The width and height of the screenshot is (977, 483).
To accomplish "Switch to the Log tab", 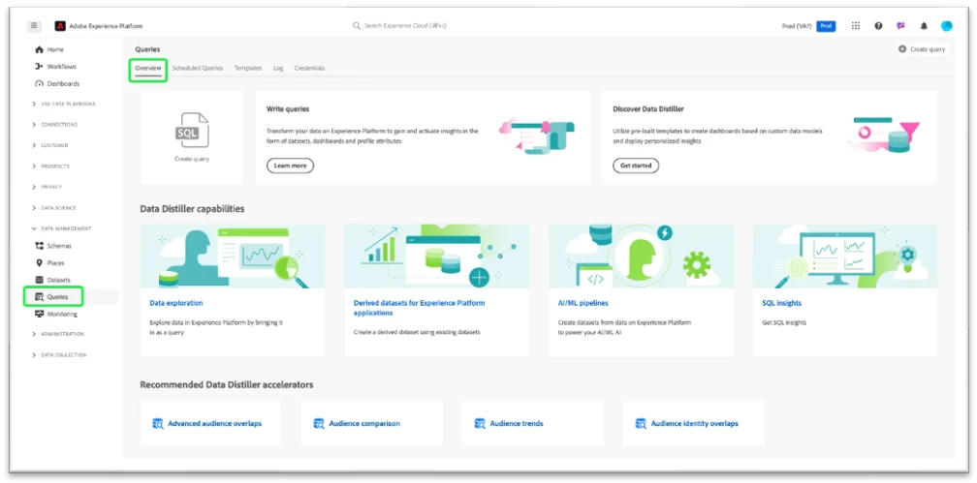I will tap(278, 68).
